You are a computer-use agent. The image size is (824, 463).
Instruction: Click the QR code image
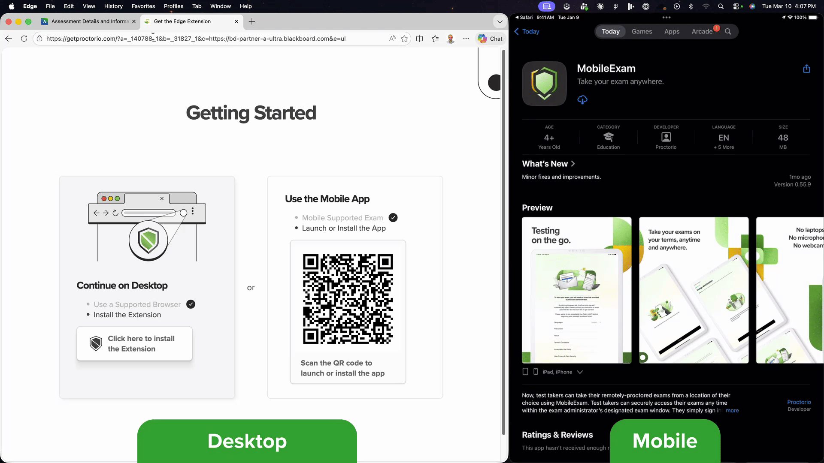point(348,299)
